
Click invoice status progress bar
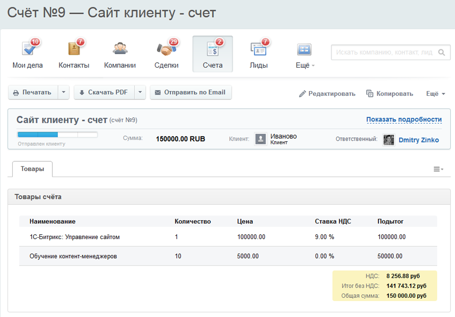(57, 135)
